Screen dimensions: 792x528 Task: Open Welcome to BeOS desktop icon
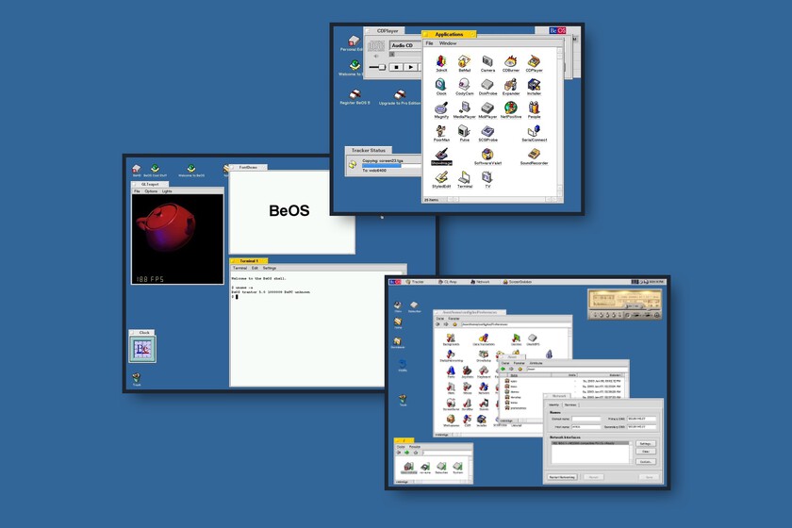[x=191, y=171]
